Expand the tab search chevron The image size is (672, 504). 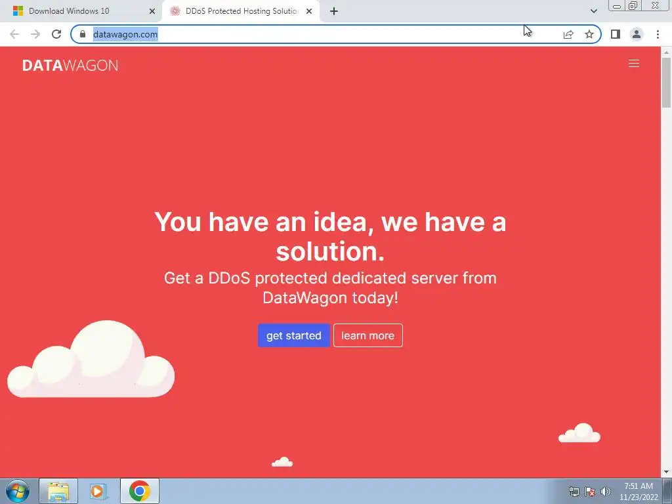click(593, 11)
